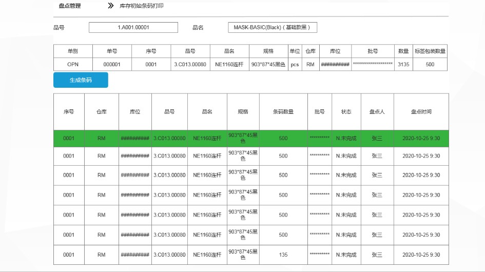Select 张三 in the row with 135
This screenshot has width=485, height=272.
pyautogui.click(x=377, y=255)
